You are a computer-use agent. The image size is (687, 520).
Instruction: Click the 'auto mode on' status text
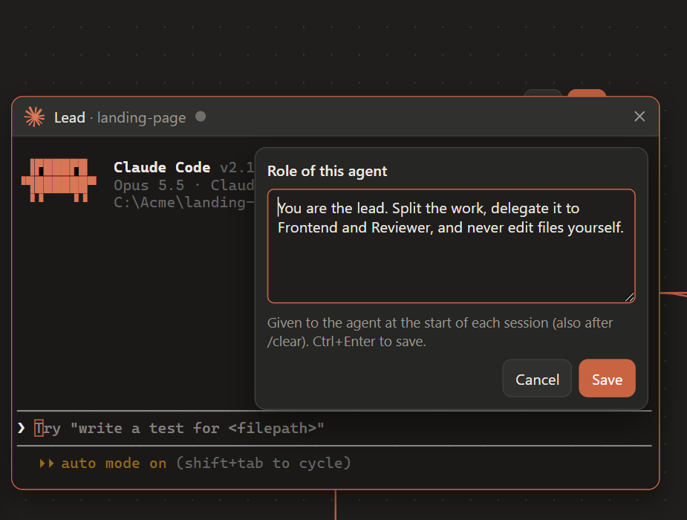(x=114, y=463)
